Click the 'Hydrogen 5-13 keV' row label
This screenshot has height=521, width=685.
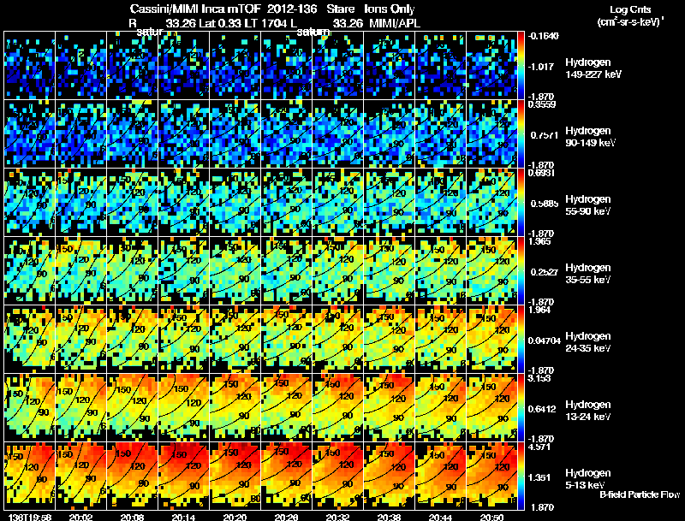[588, 479]
